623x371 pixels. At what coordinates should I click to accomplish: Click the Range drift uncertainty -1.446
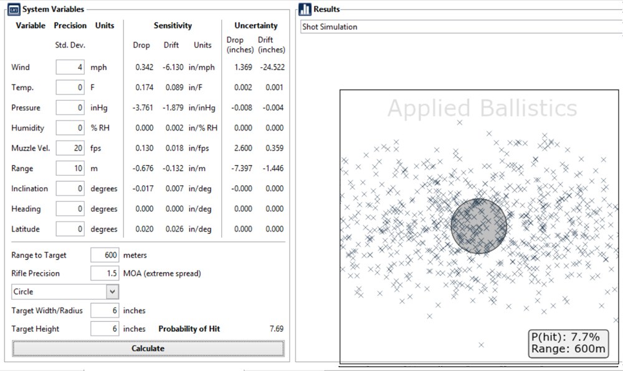pos(273,168)
